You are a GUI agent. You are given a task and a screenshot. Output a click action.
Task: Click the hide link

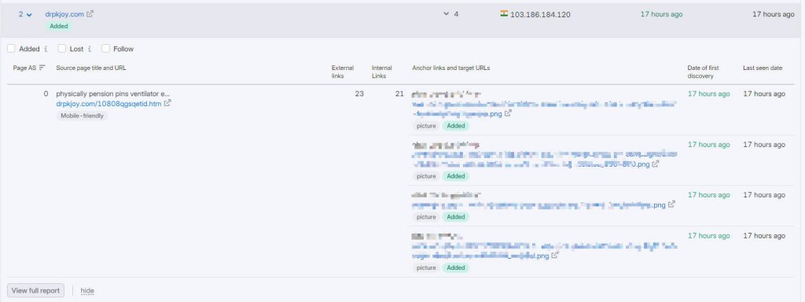click(87, 291)
